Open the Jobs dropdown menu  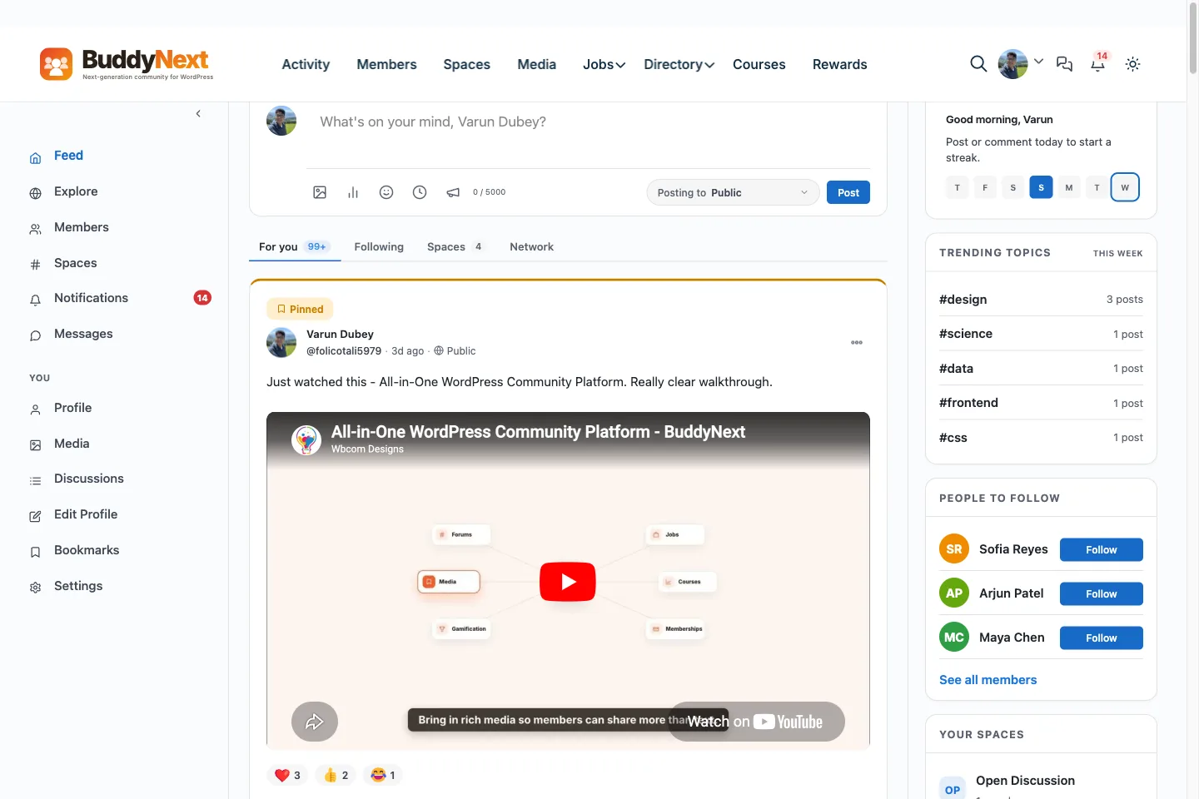point(604,64)
